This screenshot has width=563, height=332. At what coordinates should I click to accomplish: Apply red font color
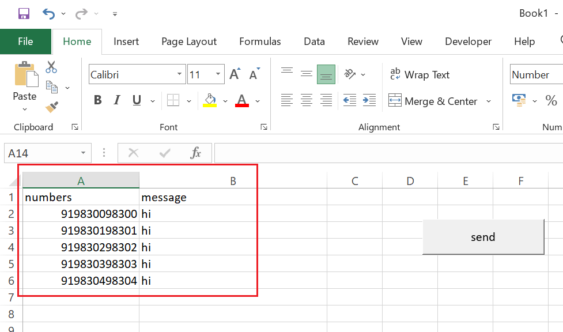242,100
